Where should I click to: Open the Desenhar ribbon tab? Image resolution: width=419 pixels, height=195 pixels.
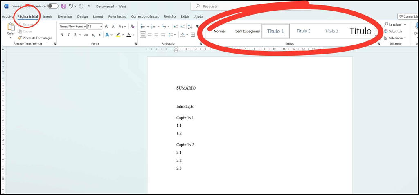pyautogui.click(x=65, y=17)
